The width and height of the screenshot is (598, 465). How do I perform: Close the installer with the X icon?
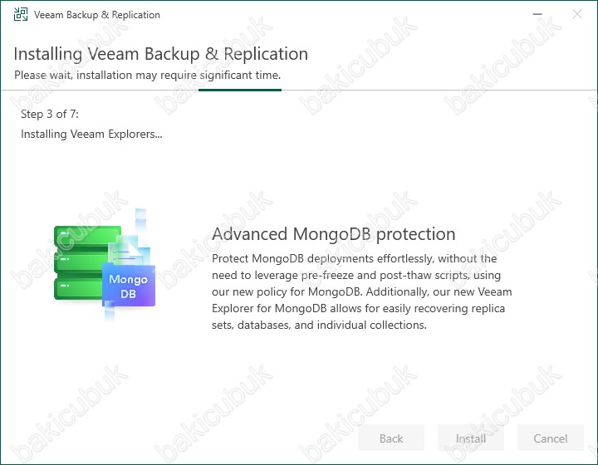(577, 14)
